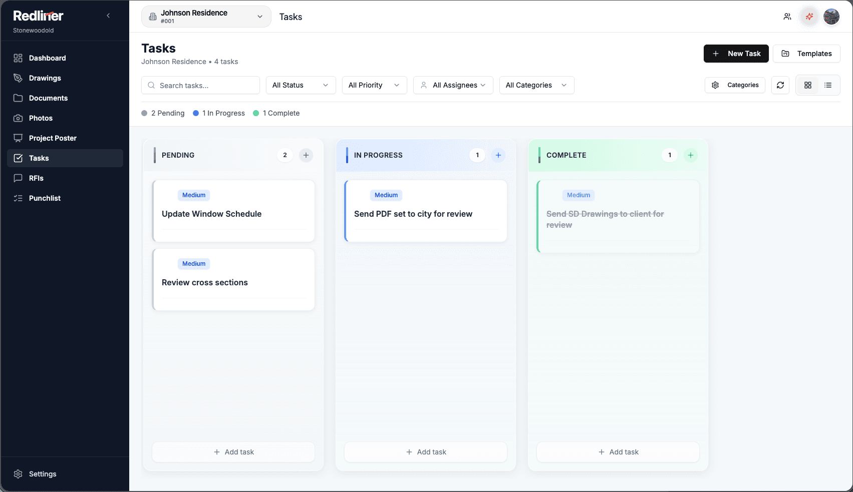Viewport: 853px width, 492px height.
Task: Open the Drawings section
Action: coord(65,78)
